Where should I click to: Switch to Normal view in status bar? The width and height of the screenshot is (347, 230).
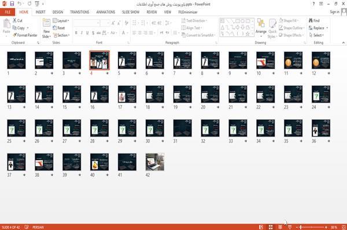pos(261,227)
